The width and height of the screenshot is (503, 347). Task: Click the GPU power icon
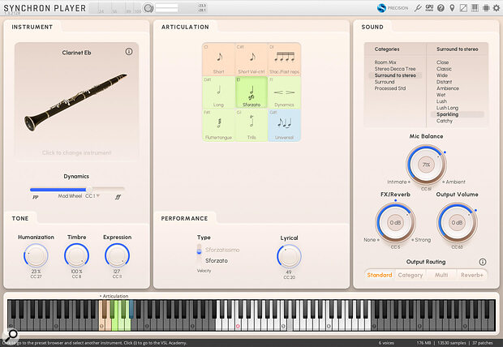pos(429,8)
